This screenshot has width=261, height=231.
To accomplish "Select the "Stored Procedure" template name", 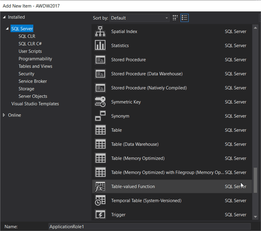I will (128, 59).
